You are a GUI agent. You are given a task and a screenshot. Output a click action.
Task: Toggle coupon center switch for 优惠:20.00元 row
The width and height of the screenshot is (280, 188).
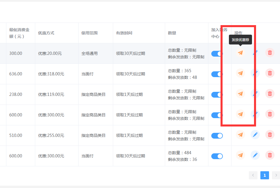pos(217,54)
